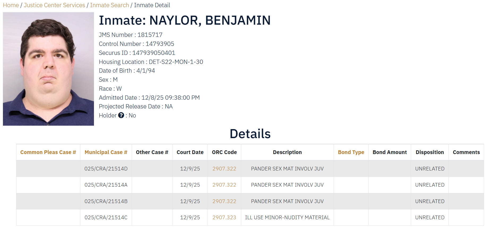Click the inmate mugshot photo
This screenshot has height=228, width=487.
[x=48, y=69]
